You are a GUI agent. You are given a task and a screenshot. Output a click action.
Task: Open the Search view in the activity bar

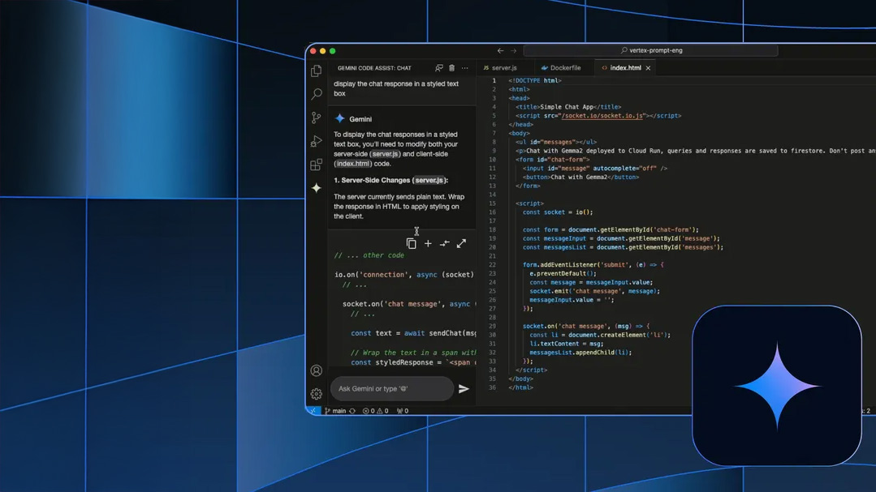(x=316, y=94)
